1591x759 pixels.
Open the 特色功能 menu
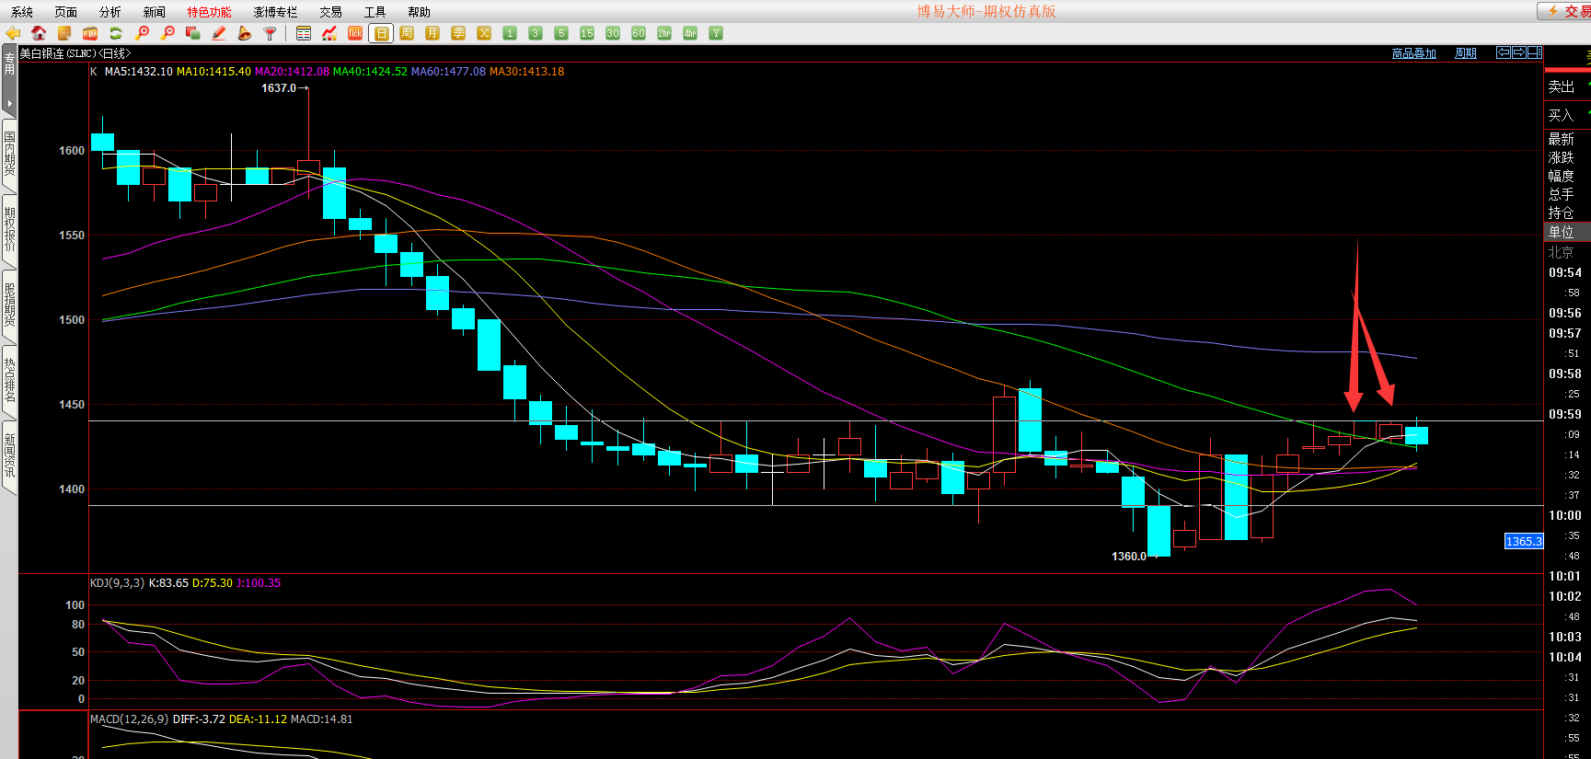point(209,12)
